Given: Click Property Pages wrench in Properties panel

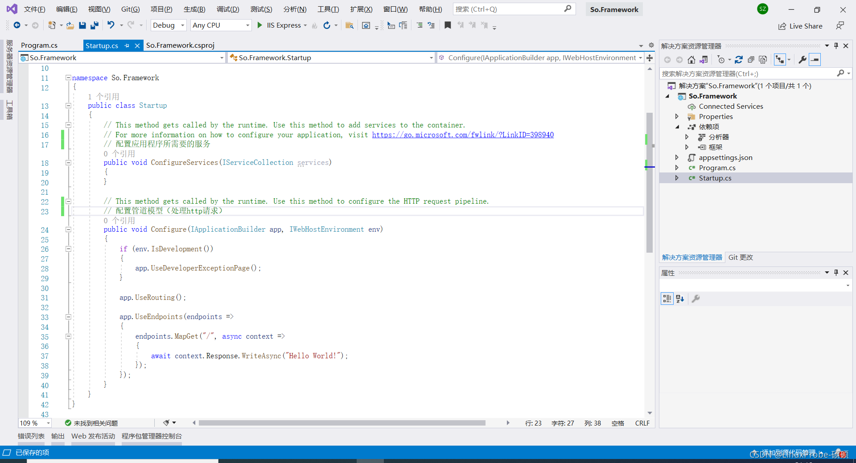Looking at the screenshot, I should 695,299.
